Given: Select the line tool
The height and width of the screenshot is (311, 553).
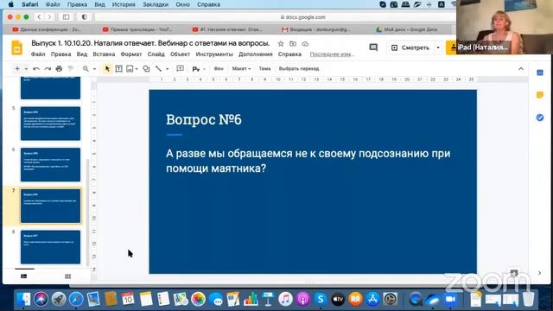Looking at the screenshot, I should coord(159,69).
